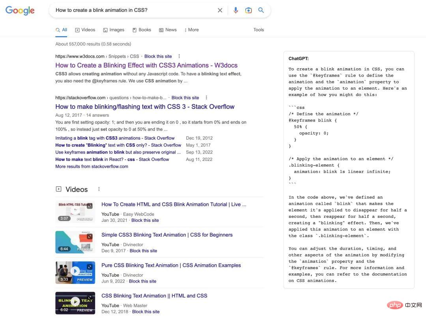Click the Google logo

click(x=20, y=10)
